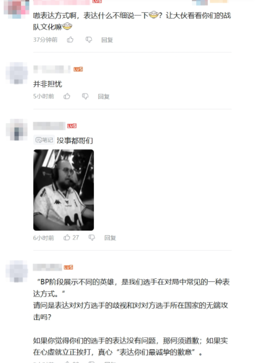Open username of 并非担忧 commenter
The image size is (263, 363).
point(52,69)
